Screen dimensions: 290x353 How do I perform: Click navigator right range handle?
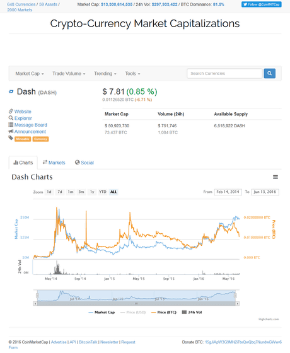(235, 296)
